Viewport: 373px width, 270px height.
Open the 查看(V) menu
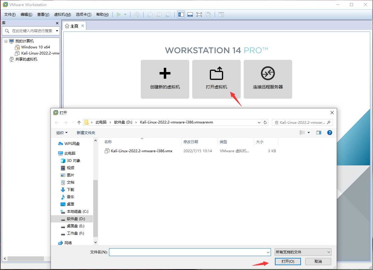click(43, 15)
